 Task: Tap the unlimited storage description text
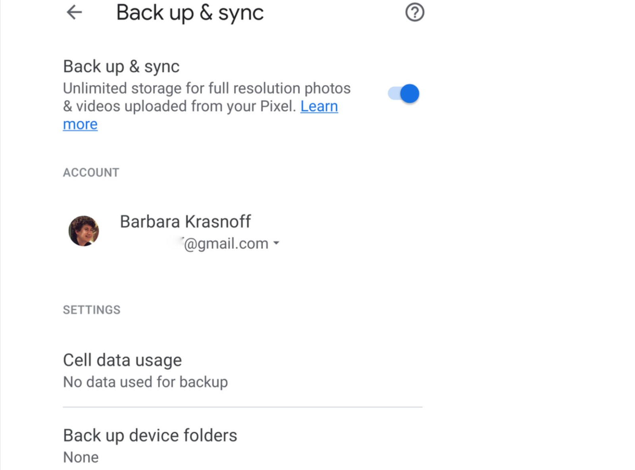(x=207, y=97)
